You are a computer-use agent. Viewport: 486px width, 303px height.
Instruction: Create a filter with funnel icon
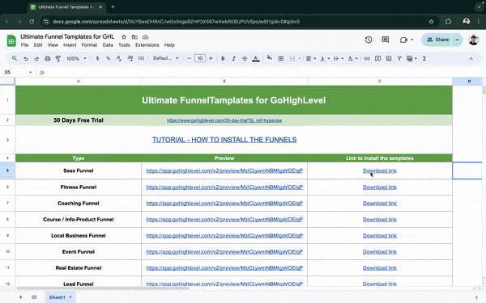tap(399, 58)
